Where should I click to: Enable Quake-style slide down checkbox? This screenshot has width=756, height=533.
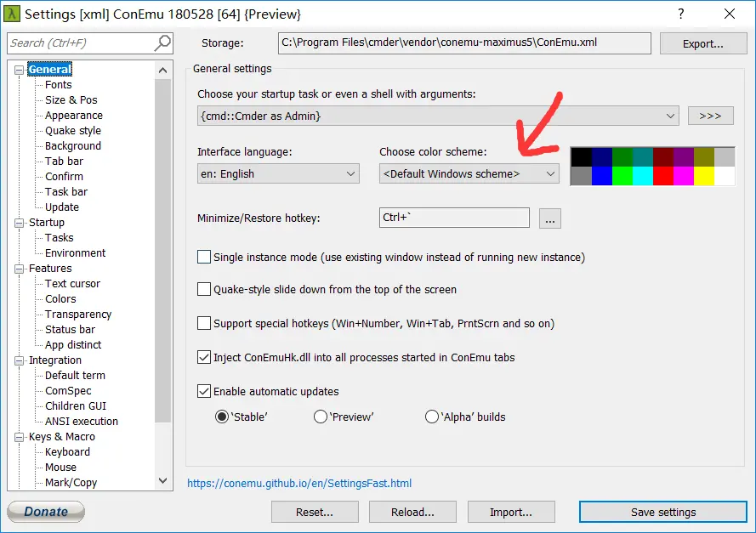pos(204,289)
